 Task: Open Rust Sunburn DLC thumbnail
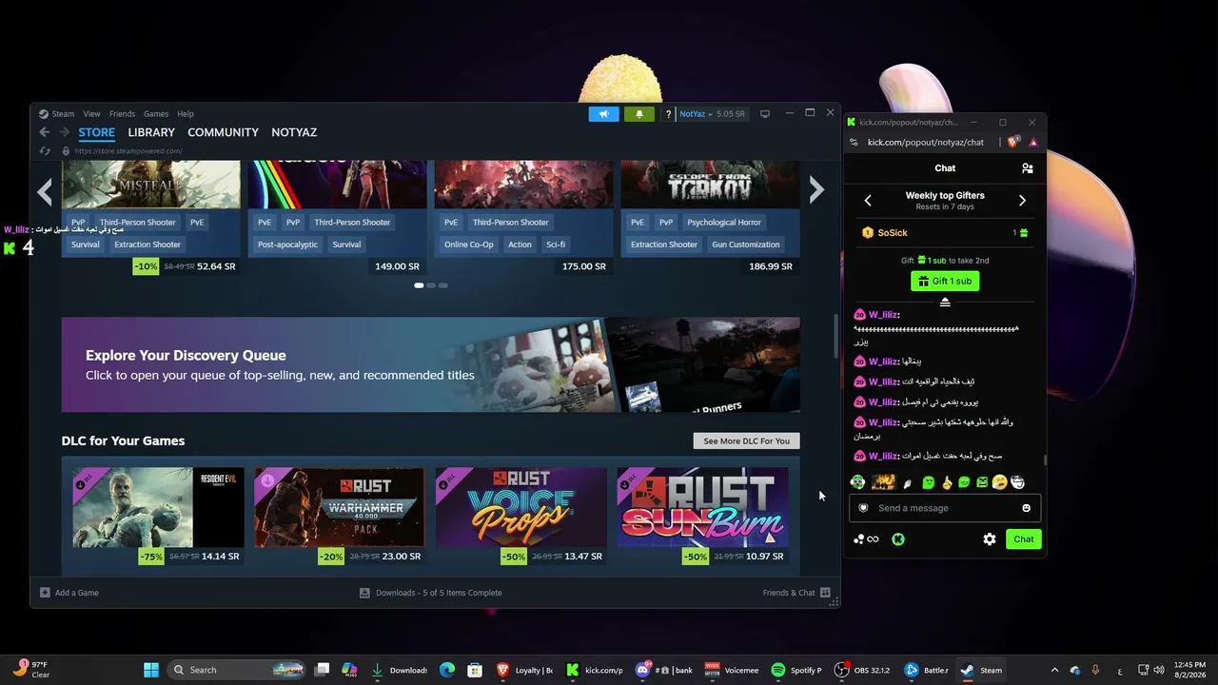702,507
